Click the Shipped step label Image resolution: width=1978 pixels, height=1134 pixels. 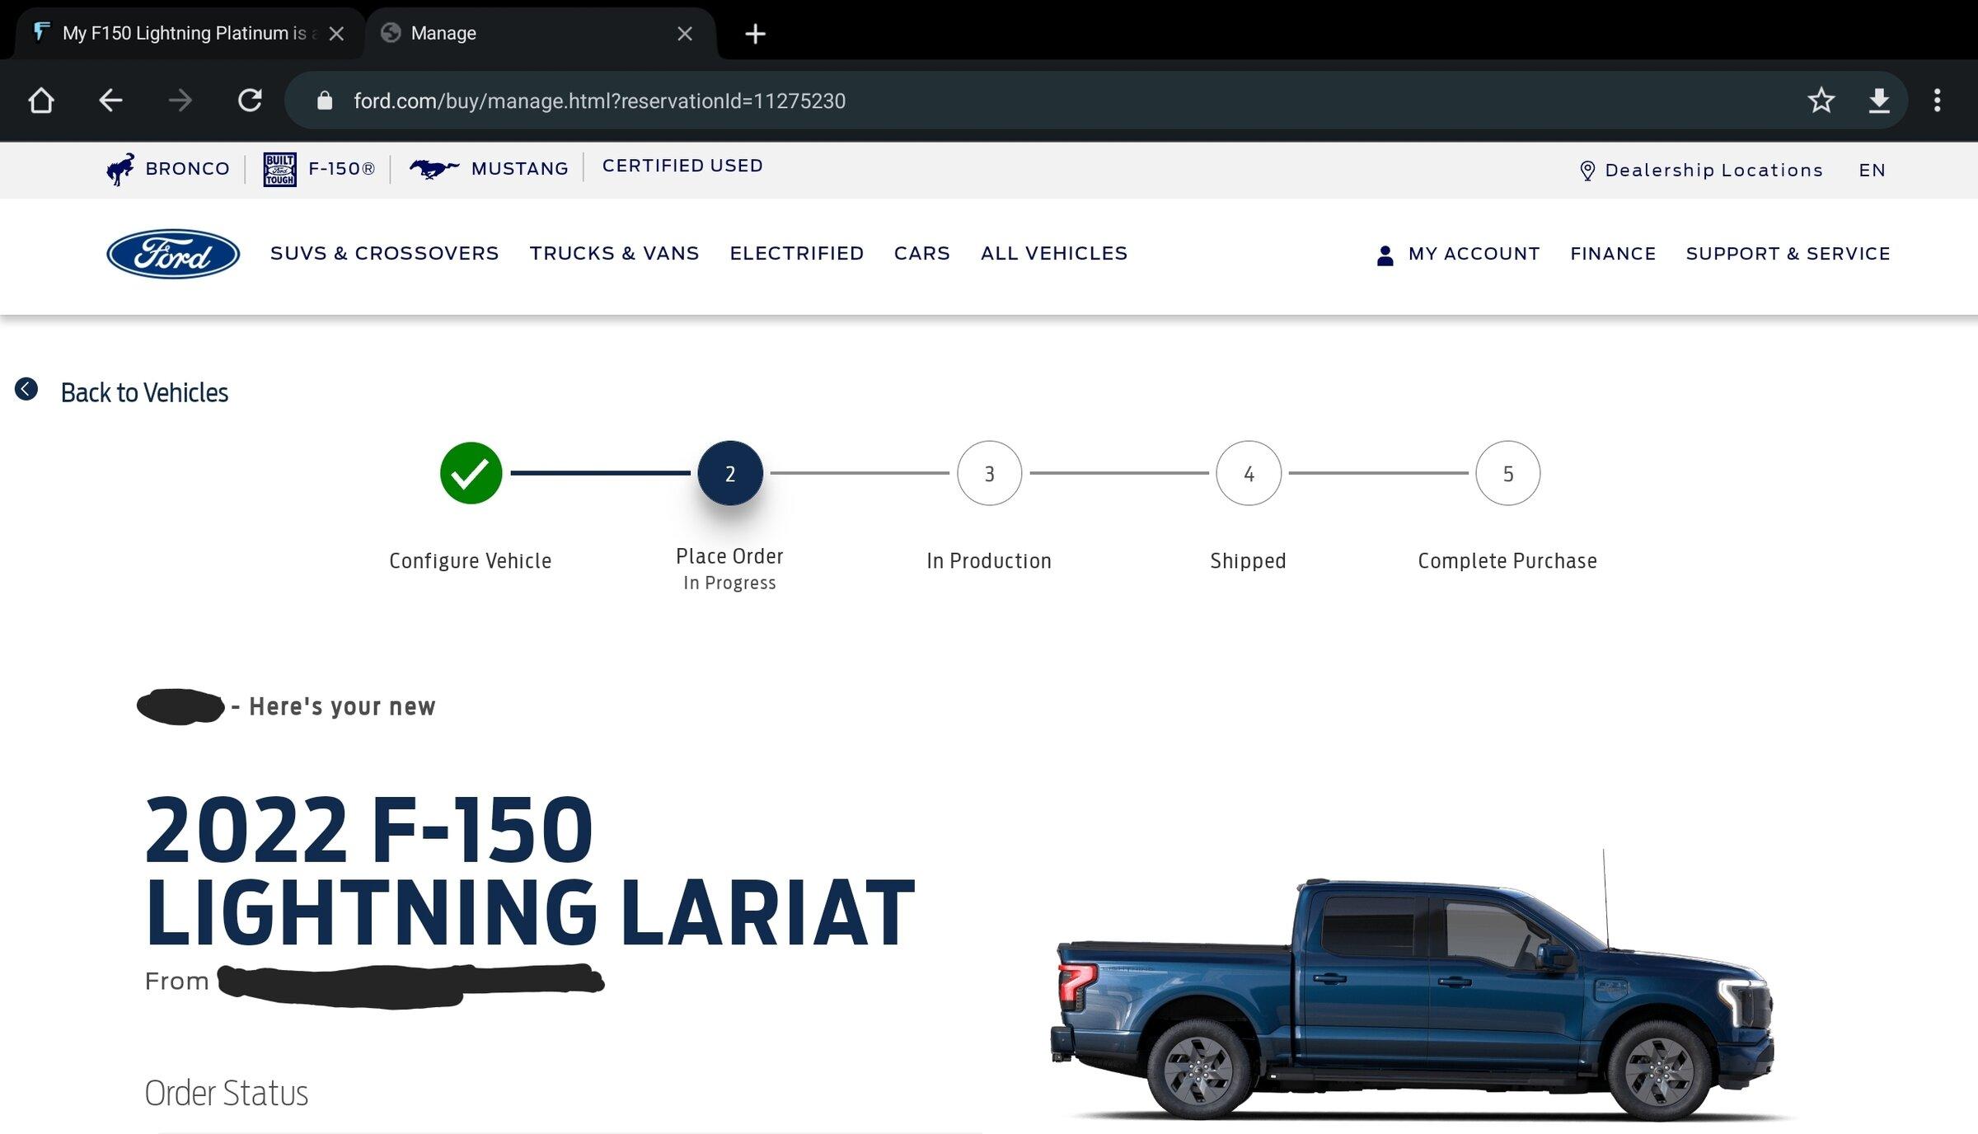click(x=1248, y=561)
